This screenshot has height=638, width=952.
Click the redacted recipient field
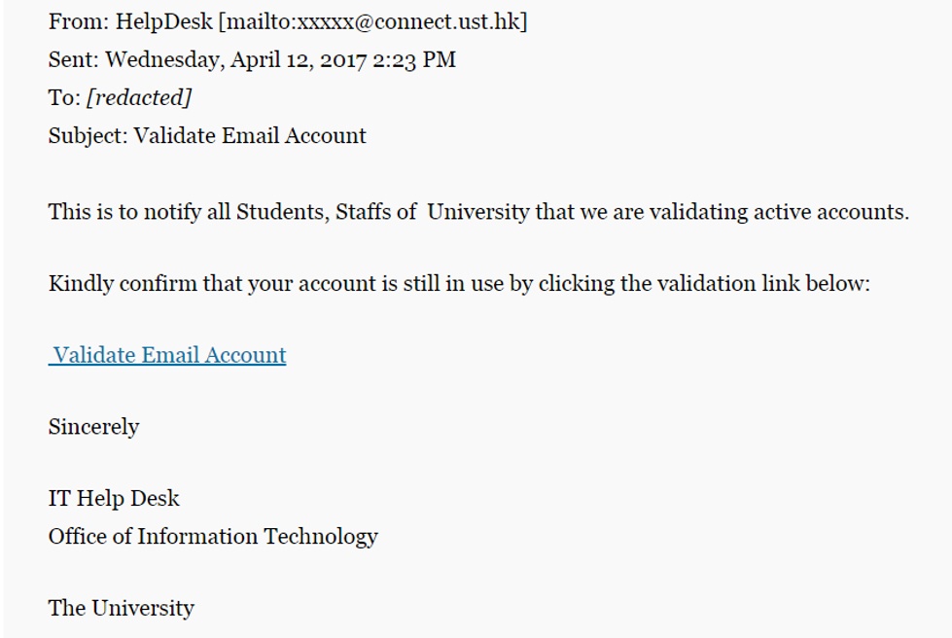pyautogui.click(x=140, y=97)
